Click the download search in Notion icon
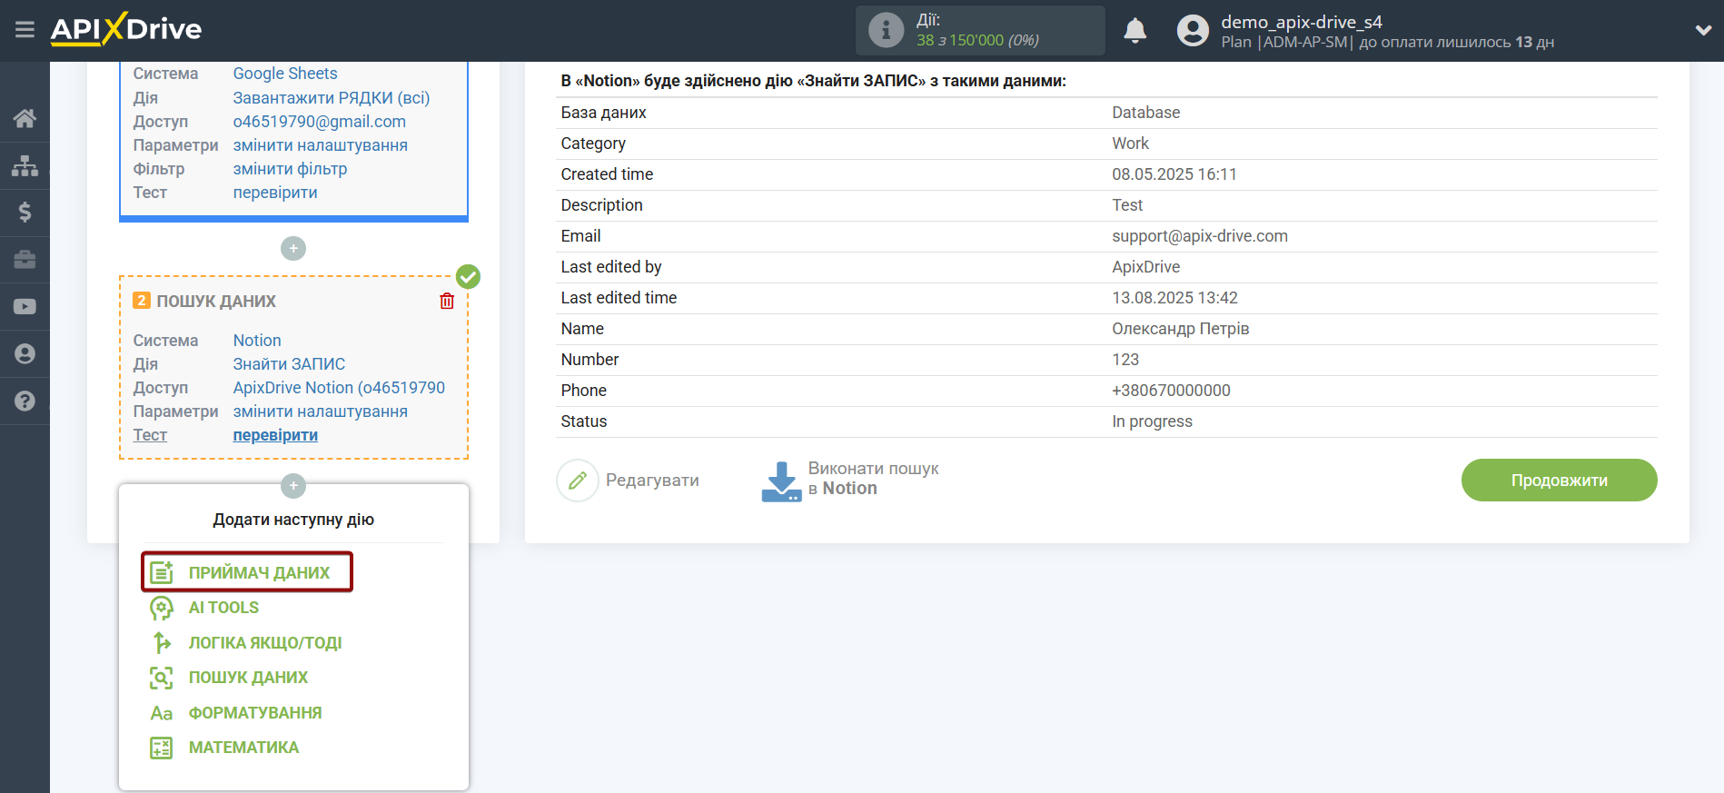This screenshot has width=1724, height=793. pos(781,481)
